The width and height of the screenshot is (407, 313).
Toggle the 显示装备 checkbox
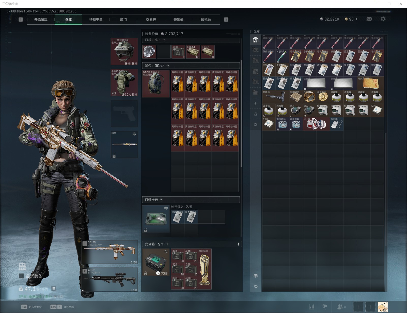[22, 276]
